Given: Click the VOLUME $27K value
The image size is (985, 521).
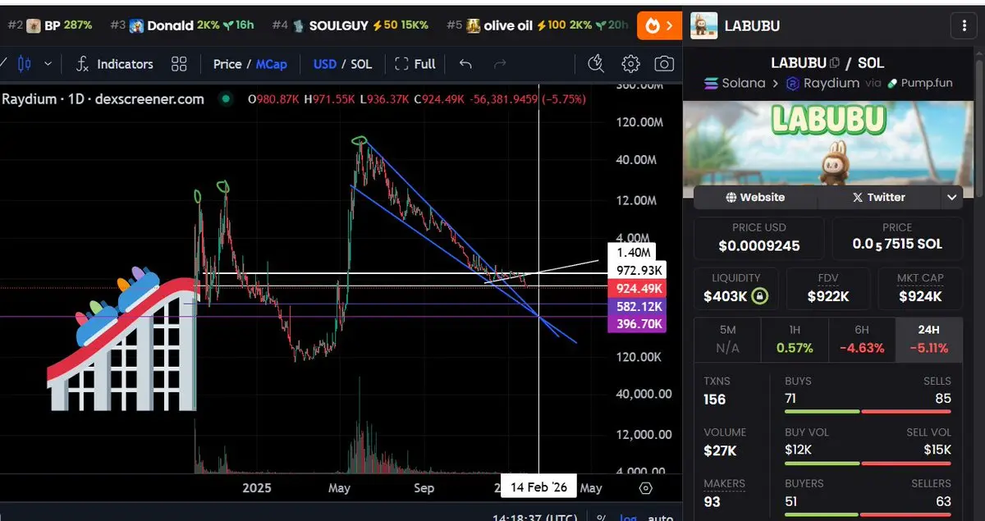Looking at the screenshot, I should pyautogui.click(x=720, y=450).
